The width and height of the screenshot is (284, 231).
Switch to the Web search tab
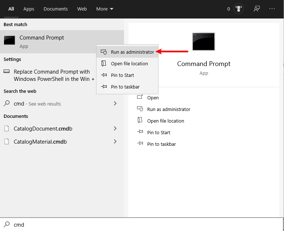[x=82, y=9]
